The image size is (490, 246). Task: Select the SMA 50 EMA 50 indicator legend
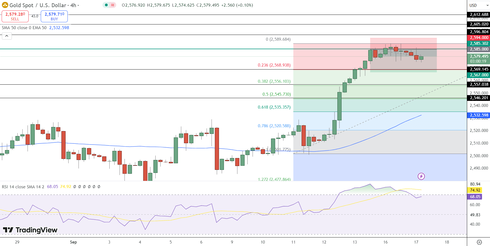click(x=24, y=28)
